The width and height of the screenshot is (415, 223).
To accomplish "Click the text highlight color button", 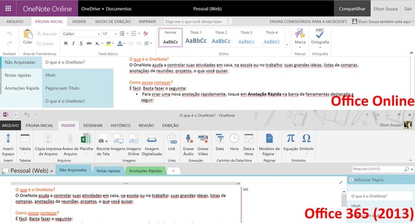I will (108, 43).
